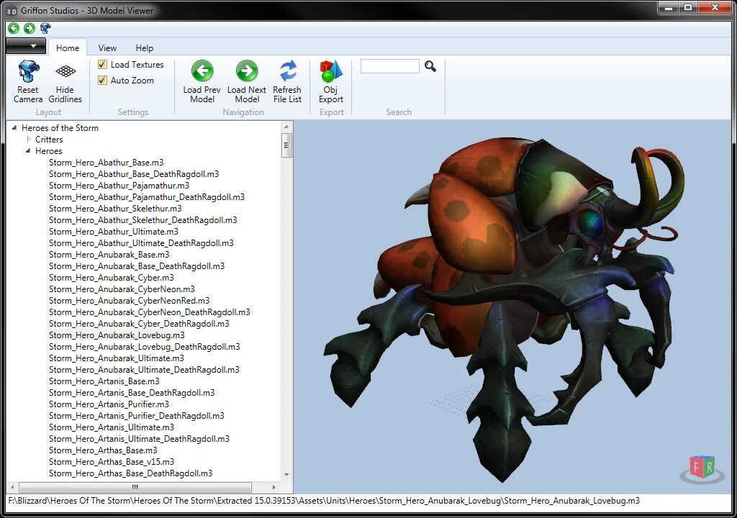Select Storm_Hero_Anubarak_Base.m3
737x518 pixels.
pyautogui.click(x=109, y=254)
